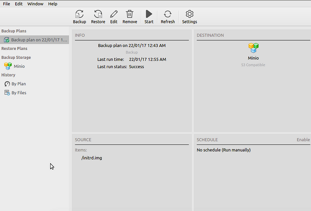Select Minio under Backup Storage
This screenshot has height=211, width=311.
[x=19, y=66]
